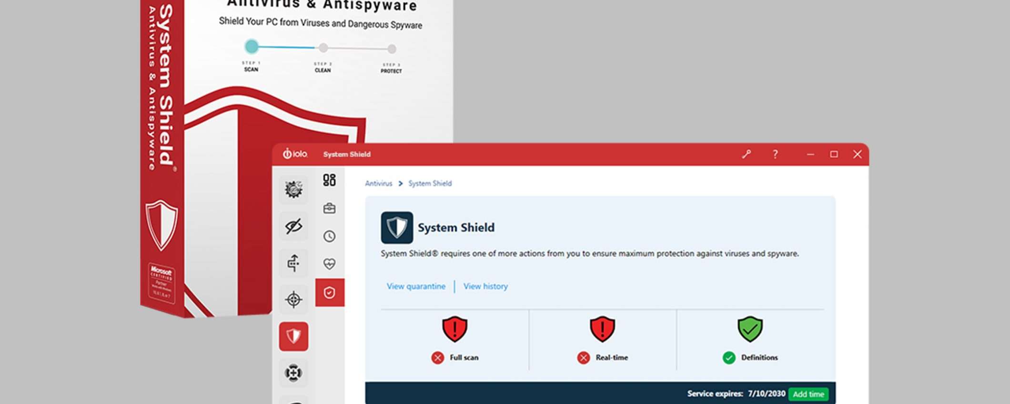Click the System Shield app icon in panel
The height and width of the screenshot is (404, 1010).
397,228
